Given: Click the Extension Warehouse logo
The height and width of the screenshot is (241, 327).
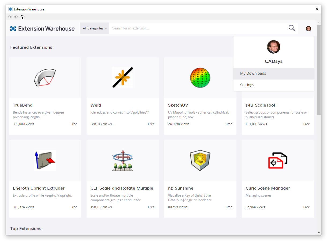Looking at the screenshot, I should coord(42,29).
